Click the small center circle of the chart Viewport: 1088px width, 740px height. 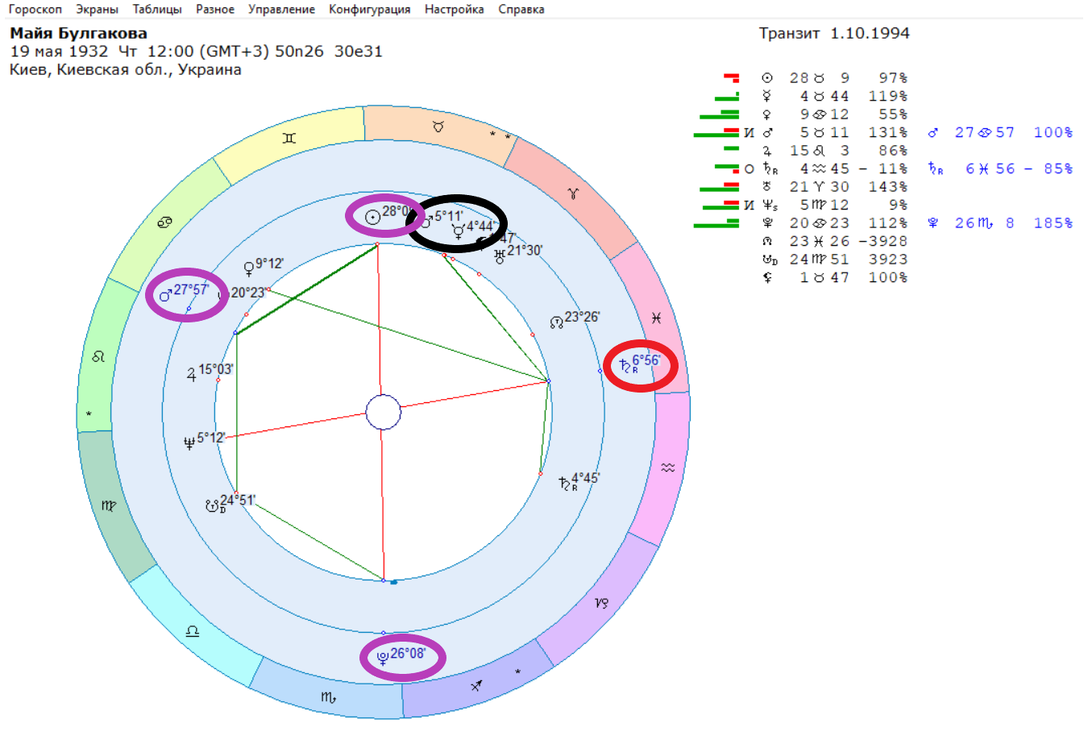[x=384, y=413]
